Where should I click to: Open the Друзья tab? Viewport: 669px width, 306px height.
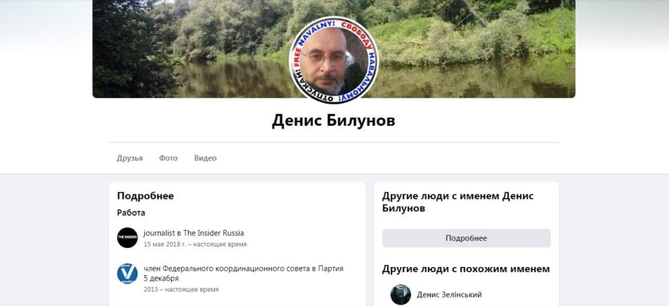pos(130,158)
